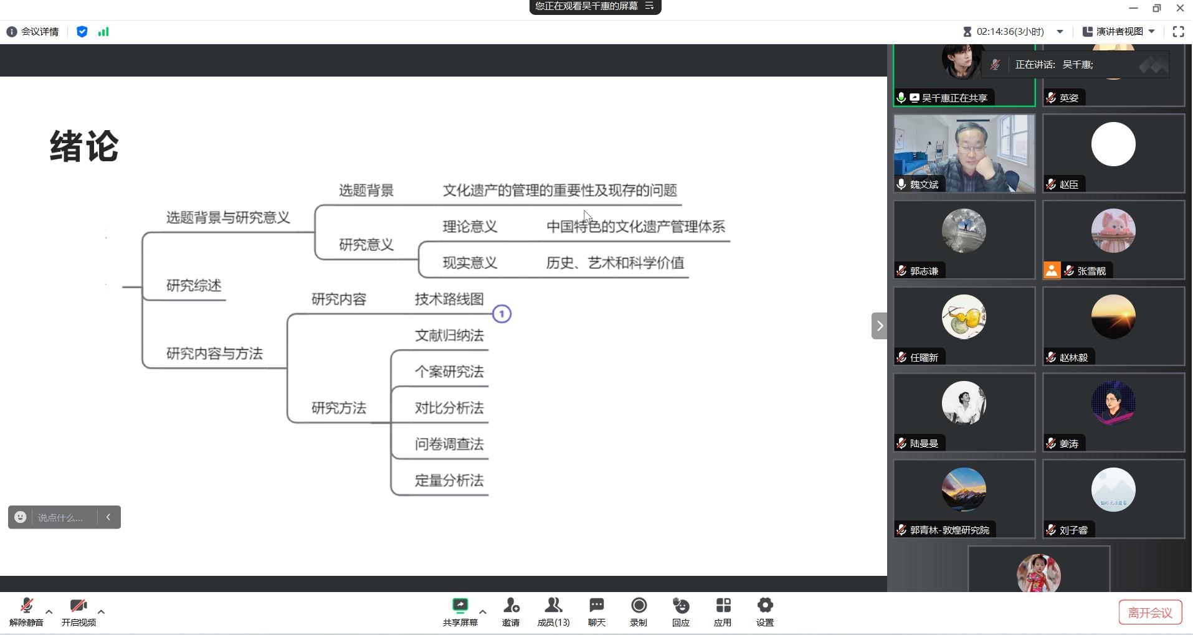Expand audio options arrow beside 解除静音
This screenshot has width=1193, height=635.
pyautogui.click(x=49, y=612)
